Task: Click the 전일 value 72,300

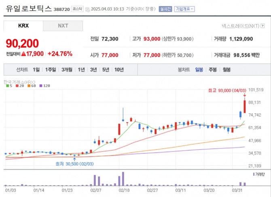Action: coord(110,39)
